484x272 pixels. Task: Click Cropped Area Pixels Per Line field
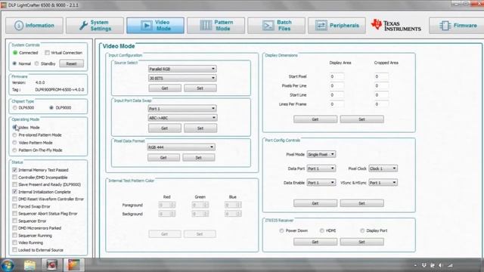381,85
